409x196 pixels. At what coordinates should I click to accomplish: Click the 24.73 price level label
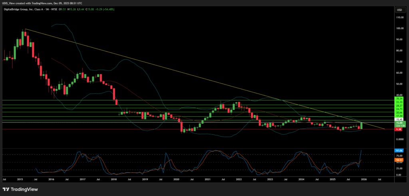(399, 109)
